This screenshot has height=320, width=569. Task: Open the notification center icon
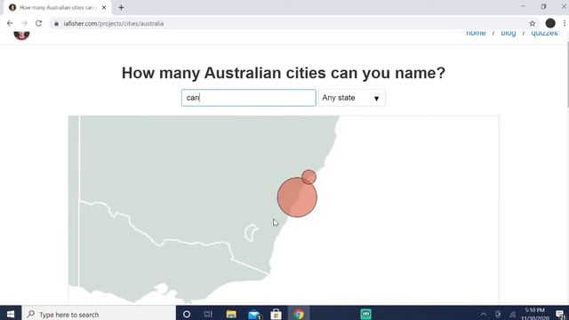(x=561, y=314)
